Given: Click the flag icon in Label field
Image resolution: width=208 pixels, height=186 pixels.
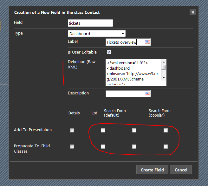Looking at the screenshot, I should [147, 42].
